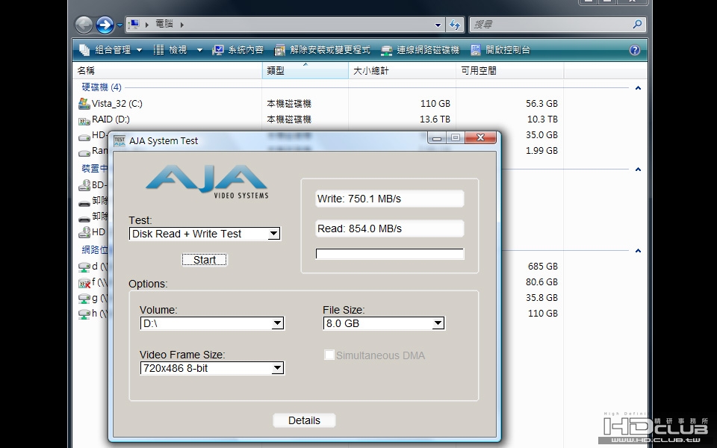
Task: Focus the 搜尋 search box
Action: click(551, 25)
